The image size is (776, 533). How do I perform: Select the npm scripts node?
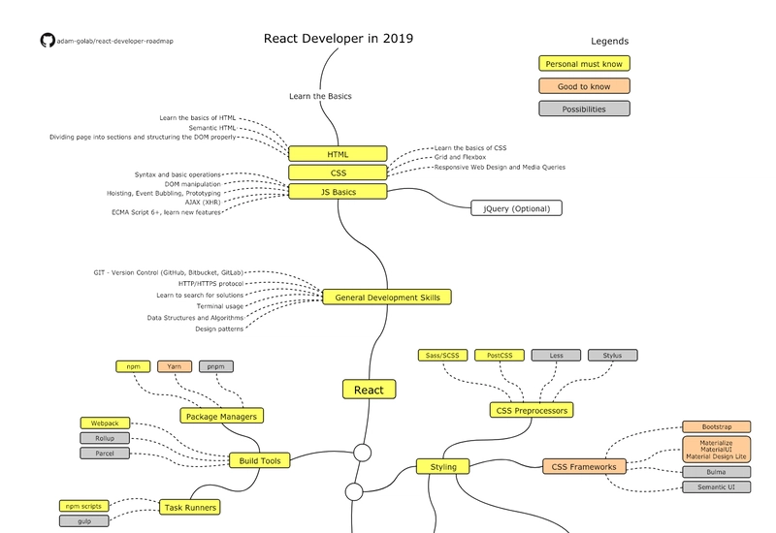83,506
